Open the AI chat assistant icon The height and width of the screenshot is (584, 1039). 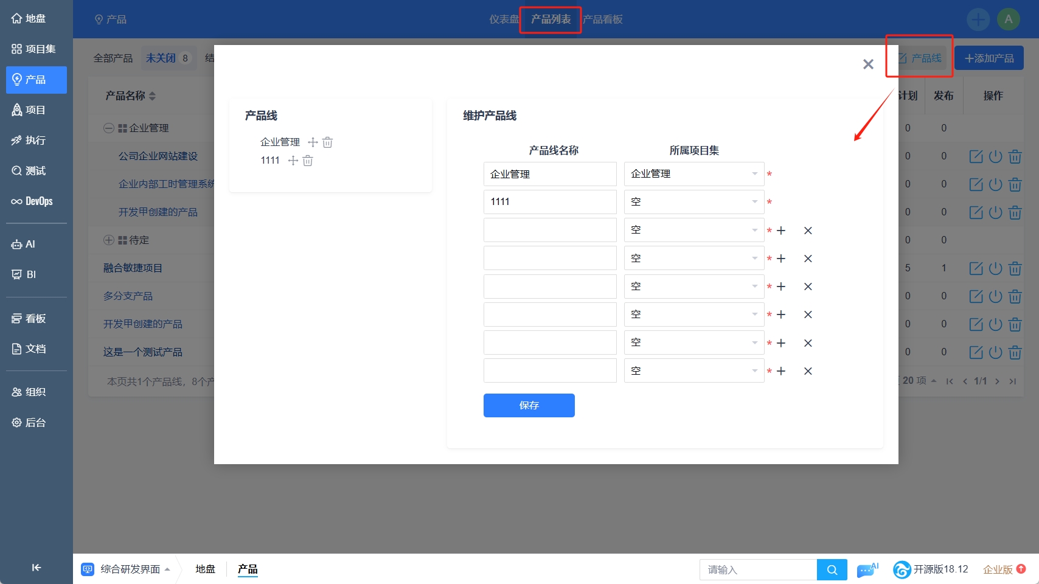pyautogui.click(x=867, y=570)
